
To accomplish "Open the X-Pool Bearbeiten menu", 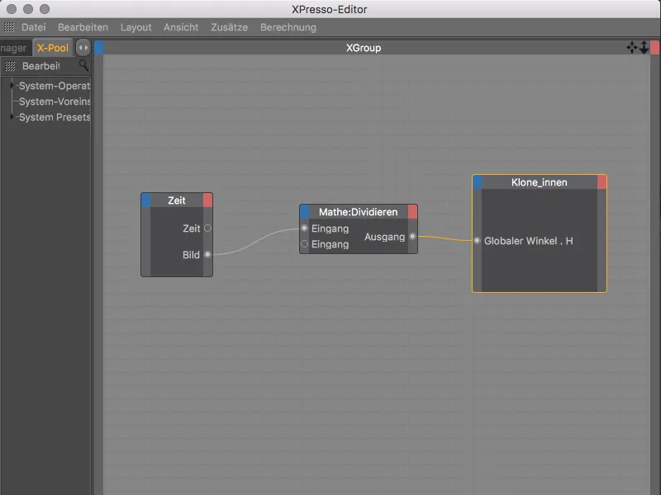I will pos(40,66).
